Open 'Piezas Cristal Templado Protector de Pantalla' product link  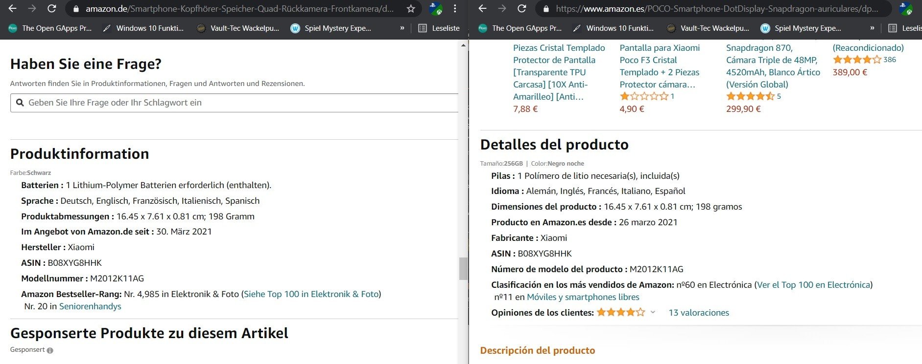[x=559, y=72]
